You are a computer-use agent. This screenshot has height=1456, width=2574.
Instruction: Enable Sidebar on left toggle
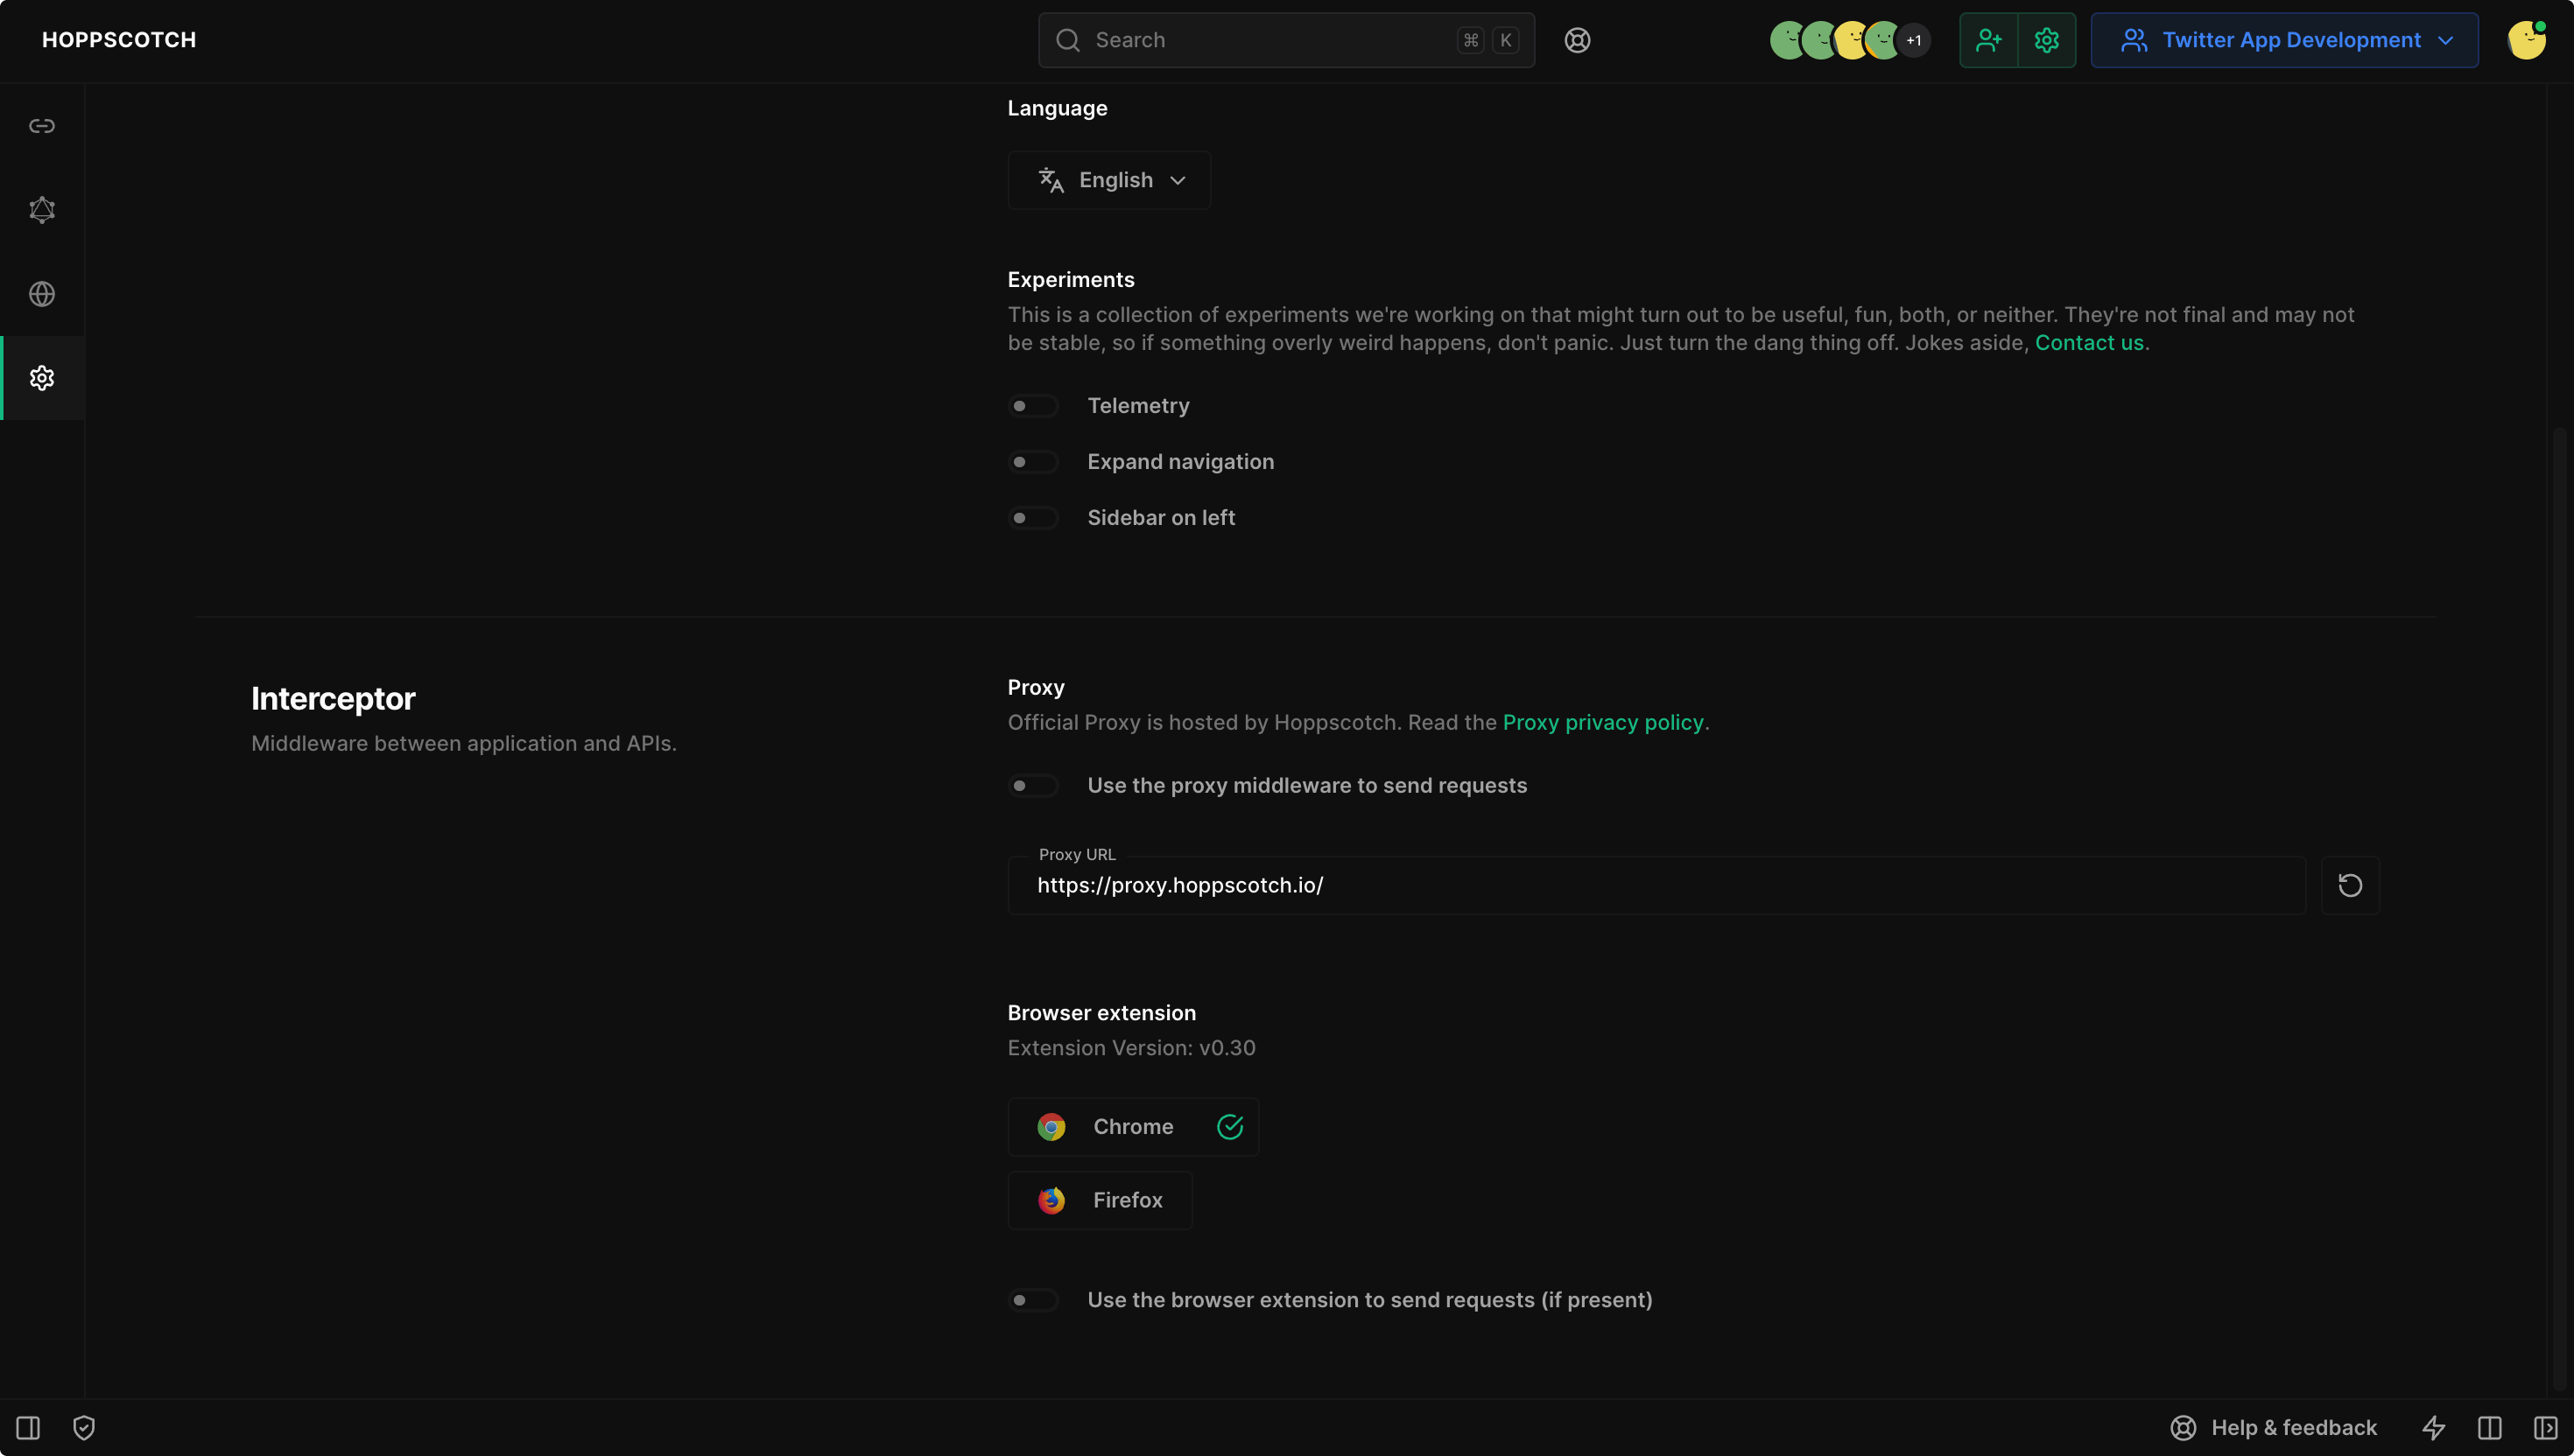pos(1033,518)
